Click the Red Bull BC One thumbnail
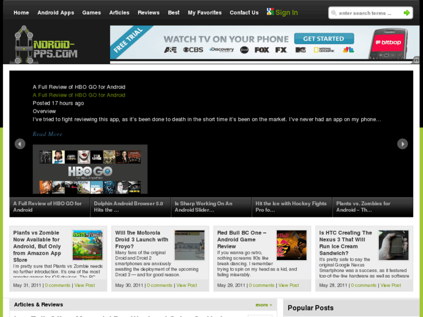 pos(292,245)
